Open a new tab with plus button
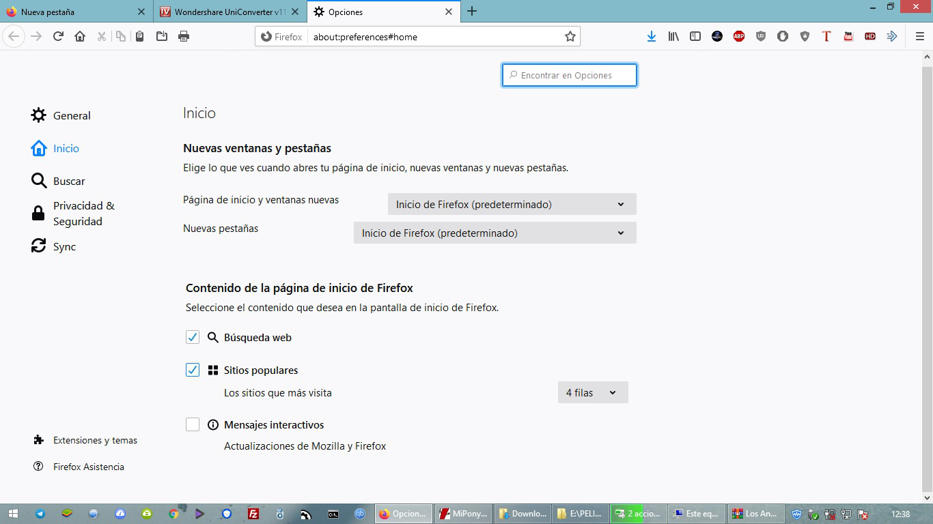Image resolution: width=933 pixels, height=524 pixels. 472,12
